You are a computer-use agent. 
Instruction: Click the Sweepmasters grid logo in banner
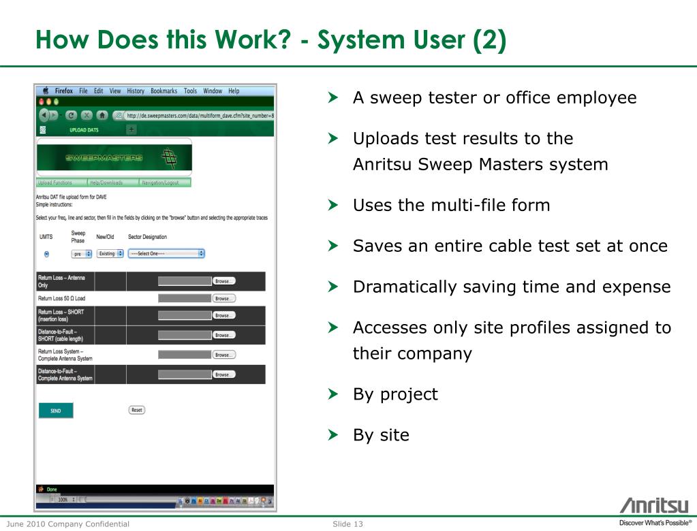tap(170, 157)
